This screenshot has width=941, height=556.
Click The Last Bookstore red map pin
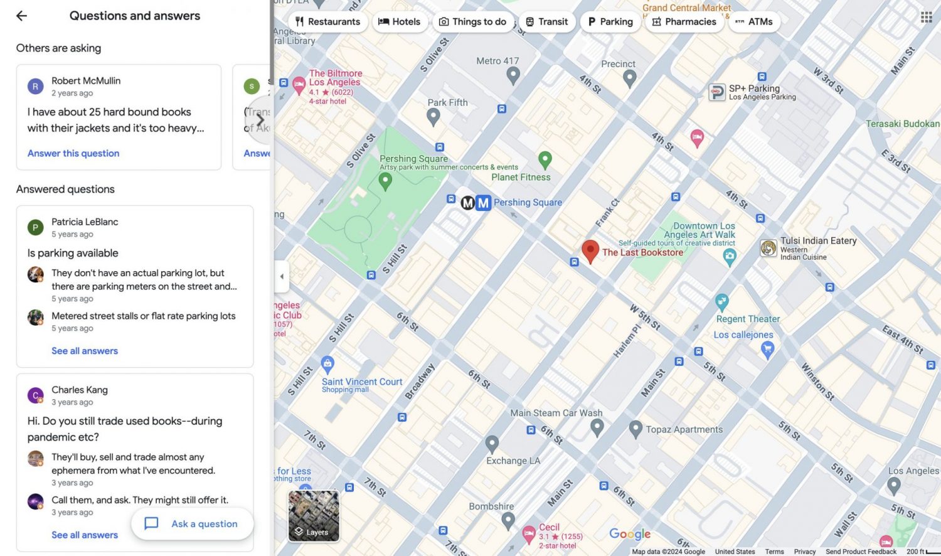tap(590, 252)
